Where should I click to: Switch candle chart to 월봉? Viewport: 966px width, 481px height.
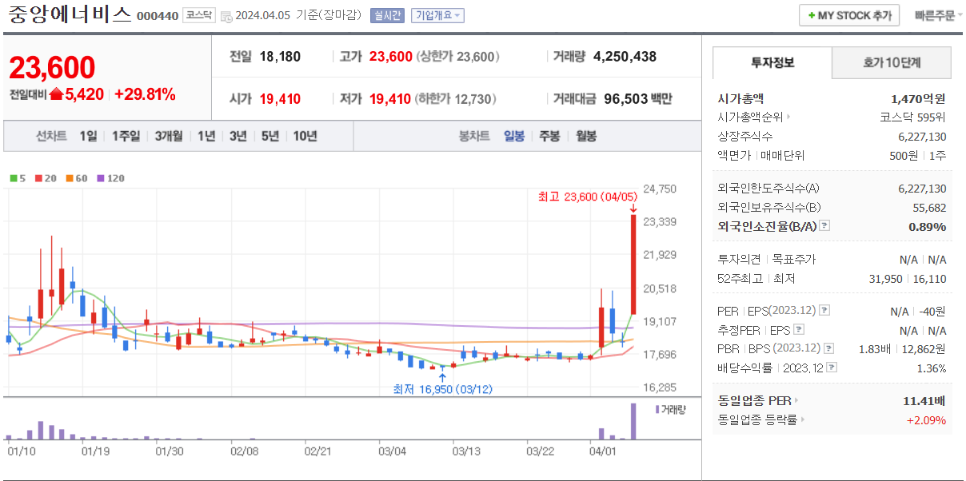click(586, 136)
